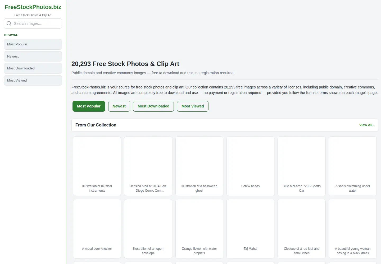Switch to Most Downloaded outlined button
Screen dimensions: 381x264
tap(153, 106)
